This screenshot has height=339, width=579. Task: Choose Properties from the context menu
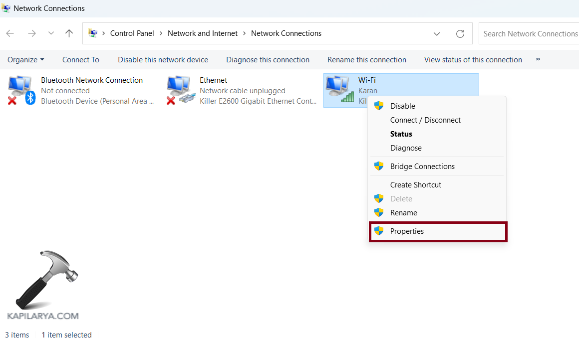coord(407,231)
